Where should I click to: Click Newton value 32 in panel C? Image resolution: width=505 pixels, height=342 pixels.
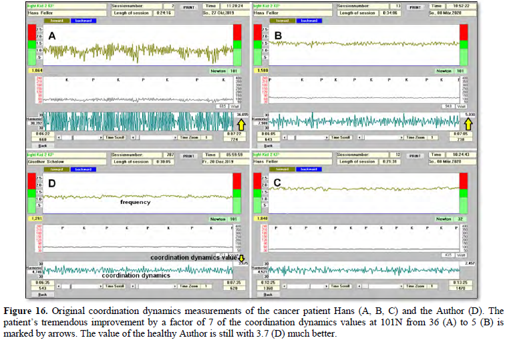(460, 219)
